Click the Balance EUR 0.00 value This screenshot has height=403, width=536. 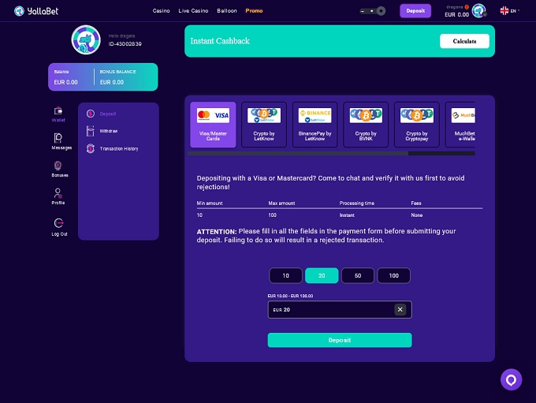point(65,83)
